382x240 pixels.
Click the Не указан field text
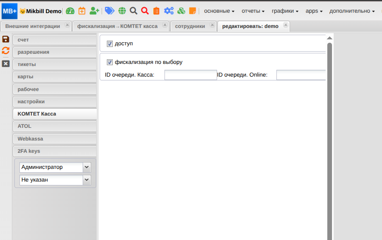tap(35, 180)
